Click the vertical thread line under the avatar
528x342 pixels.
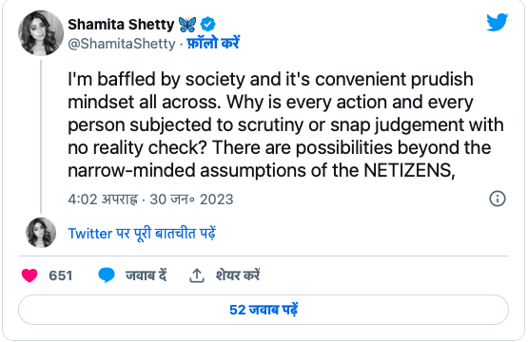pyautogui.click(x=41, y=137)
